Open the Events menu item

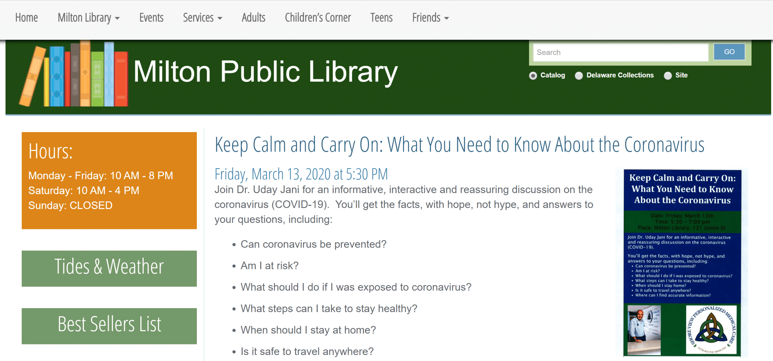click(151, 18)
